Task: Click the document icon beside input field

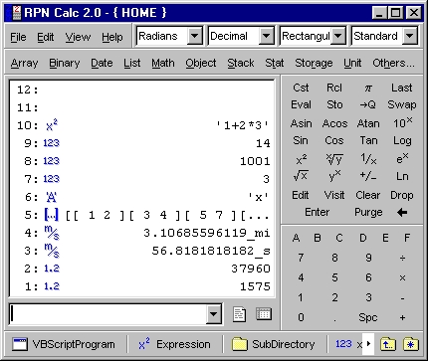Action: 239,314
